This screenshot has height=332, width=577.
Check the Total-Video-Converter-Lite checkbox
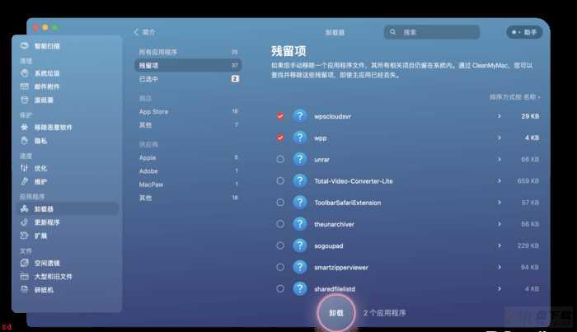(x=280, y=180)
